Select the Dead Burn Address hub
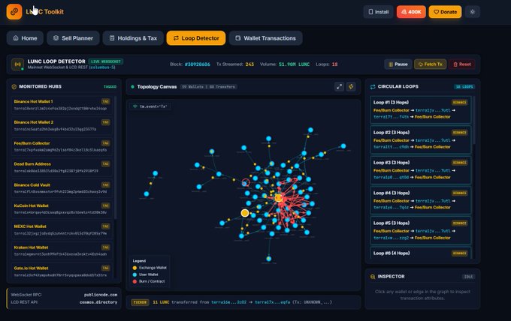Viewport: 511px width, 321px height. [62, 167]
